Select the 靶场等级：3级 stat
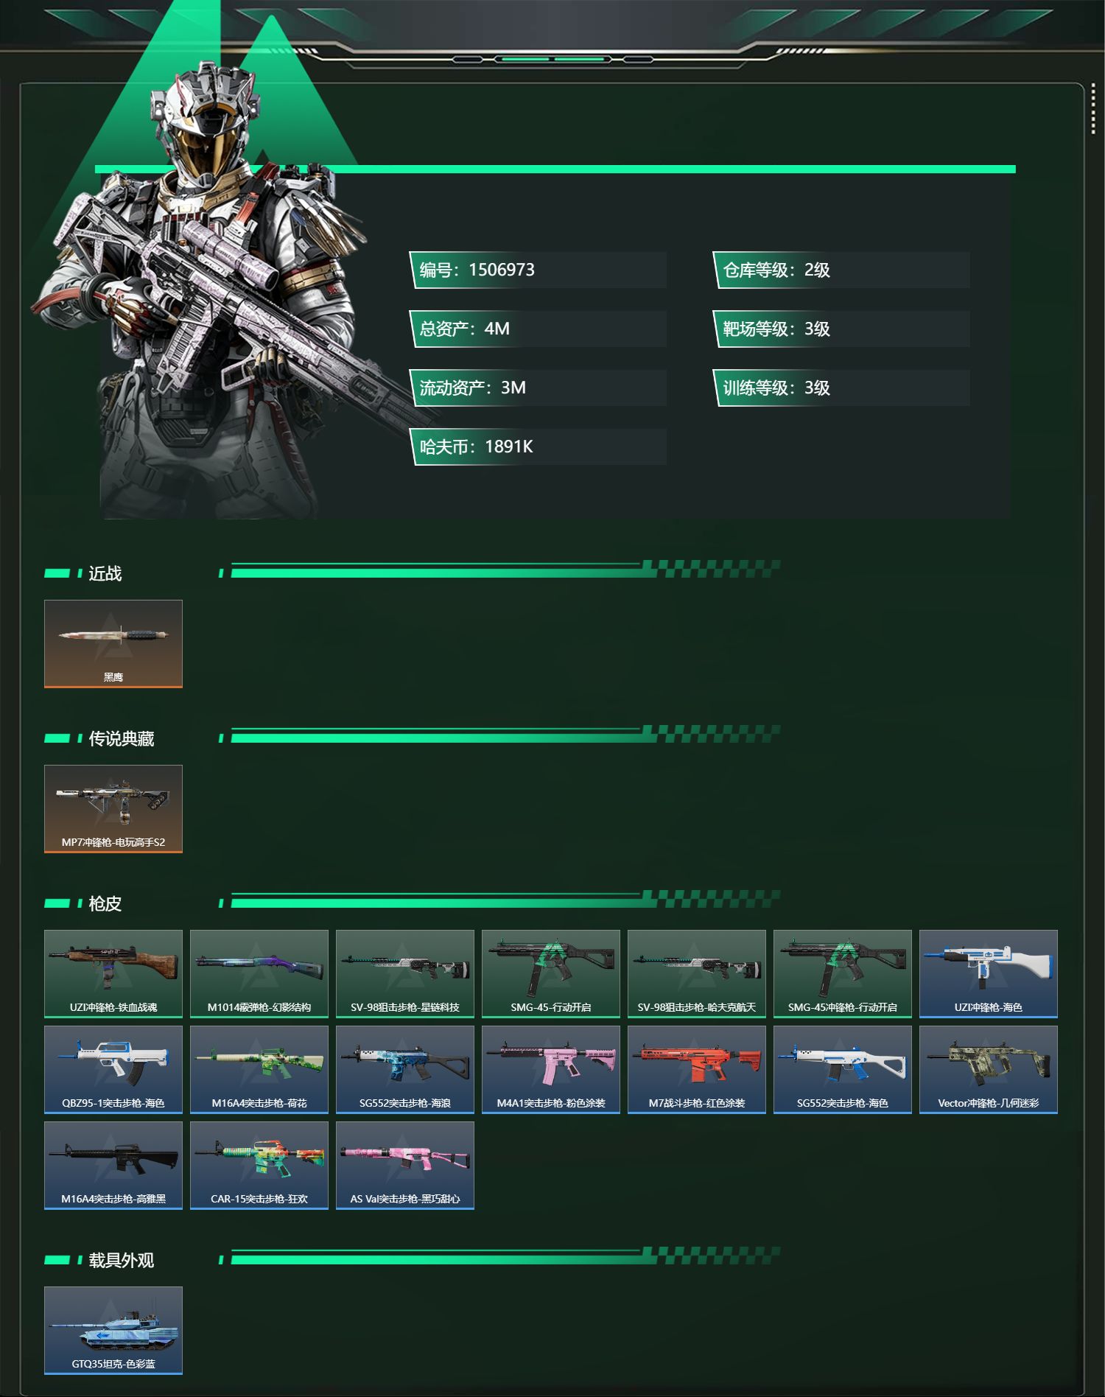This screenshot has width=1105, height=1397. [841, 329]
